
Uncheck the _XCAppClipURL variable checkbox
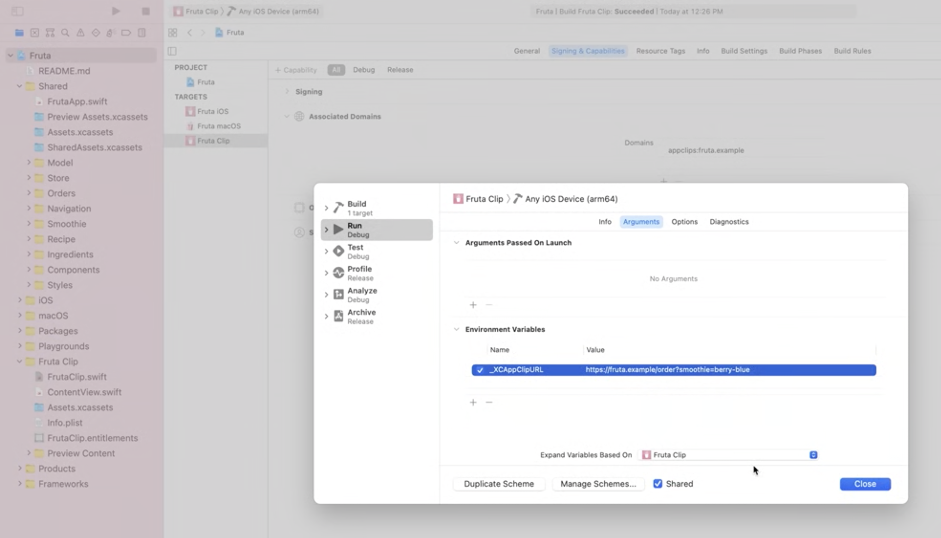(x=480, y=370)
